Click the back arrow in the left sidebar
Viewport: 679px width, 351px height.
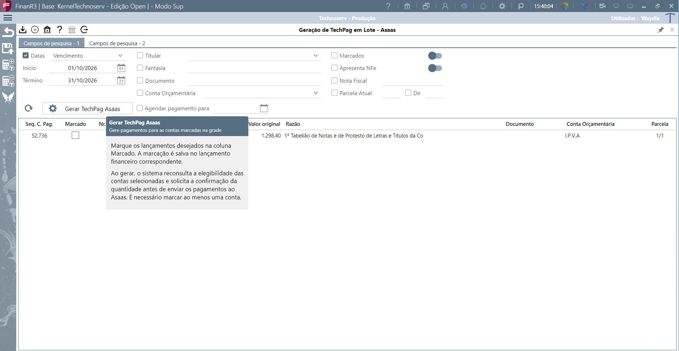coord(8,33)
